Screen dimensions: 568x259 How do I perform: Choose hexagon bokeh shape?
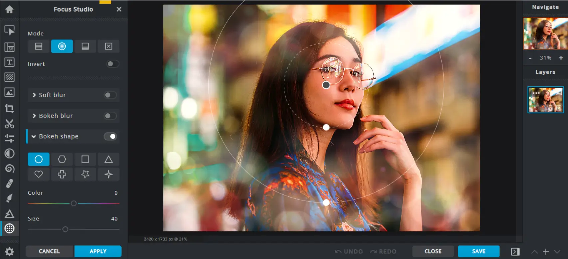click(62, 159)
